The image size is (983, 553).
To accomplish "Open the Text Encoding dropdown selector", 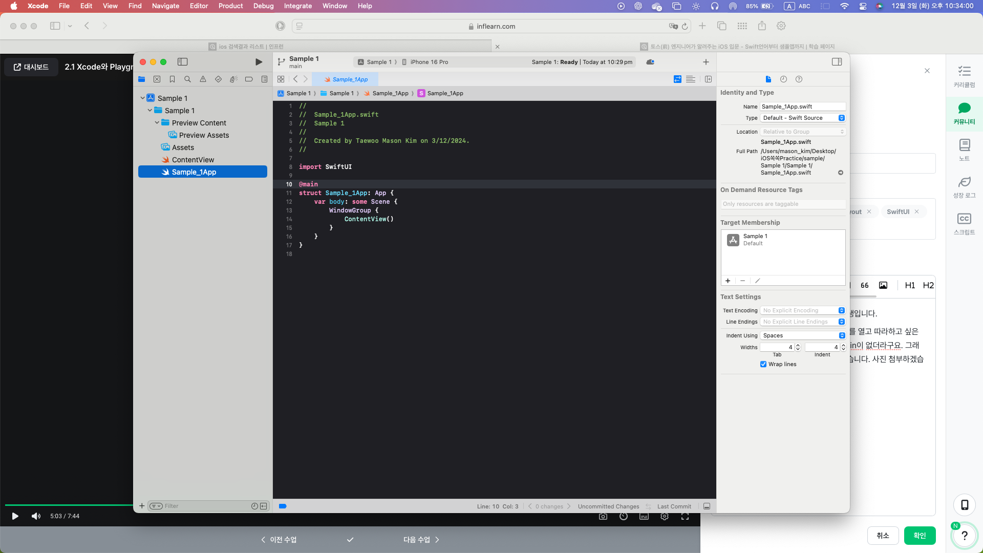I will coord(803,310).
